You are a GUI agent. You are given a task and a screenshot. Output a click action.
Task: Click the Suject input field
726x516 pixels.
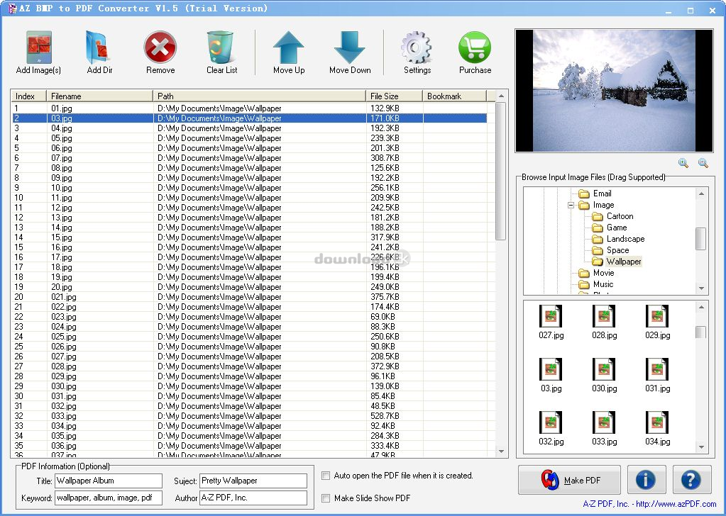coord(253,481)
